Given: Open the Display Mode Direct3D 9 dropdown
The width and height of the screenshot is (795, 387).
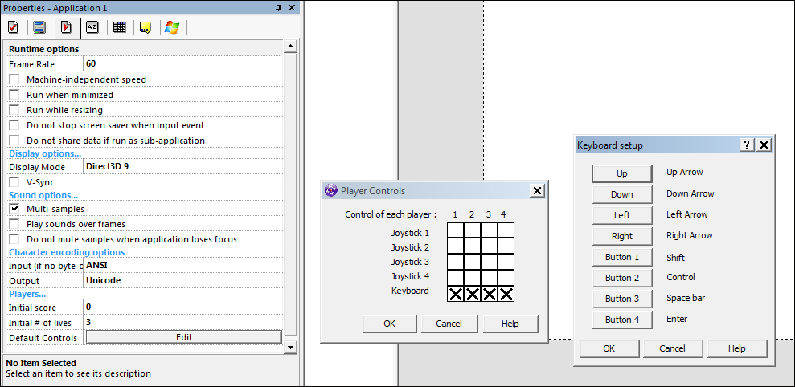Looking at the screenshot, I should (183, 167).
